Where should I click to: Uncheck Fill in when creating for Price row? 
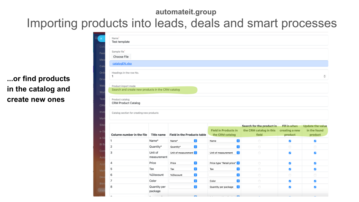290,163
